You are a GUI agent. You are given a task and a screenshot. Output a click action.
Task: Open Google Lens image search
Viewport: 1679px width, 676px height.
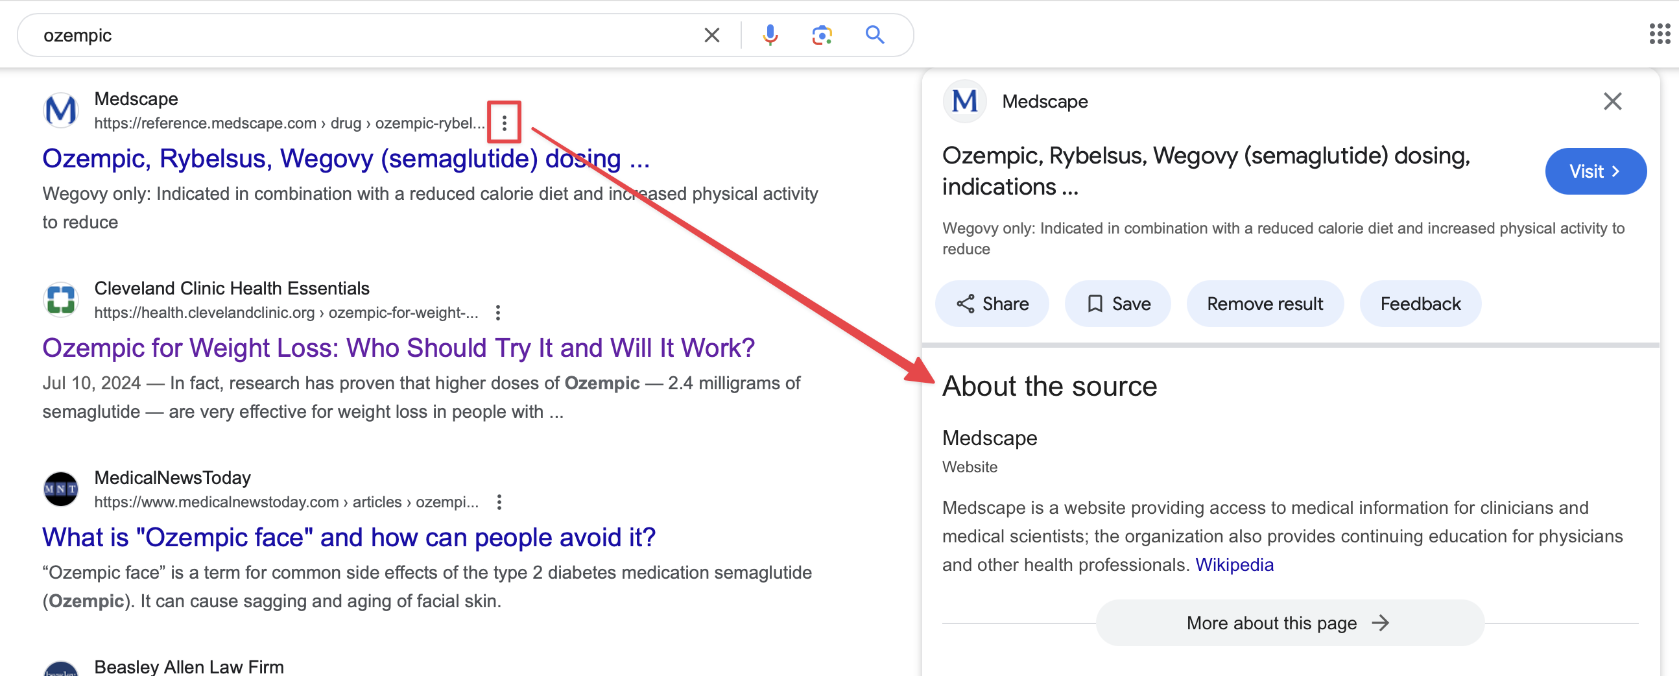822,35
